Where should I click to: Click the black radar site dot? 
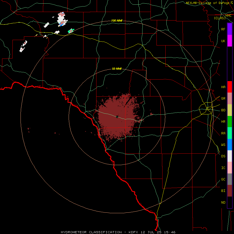pyautogui.click(x=117, y=117)
